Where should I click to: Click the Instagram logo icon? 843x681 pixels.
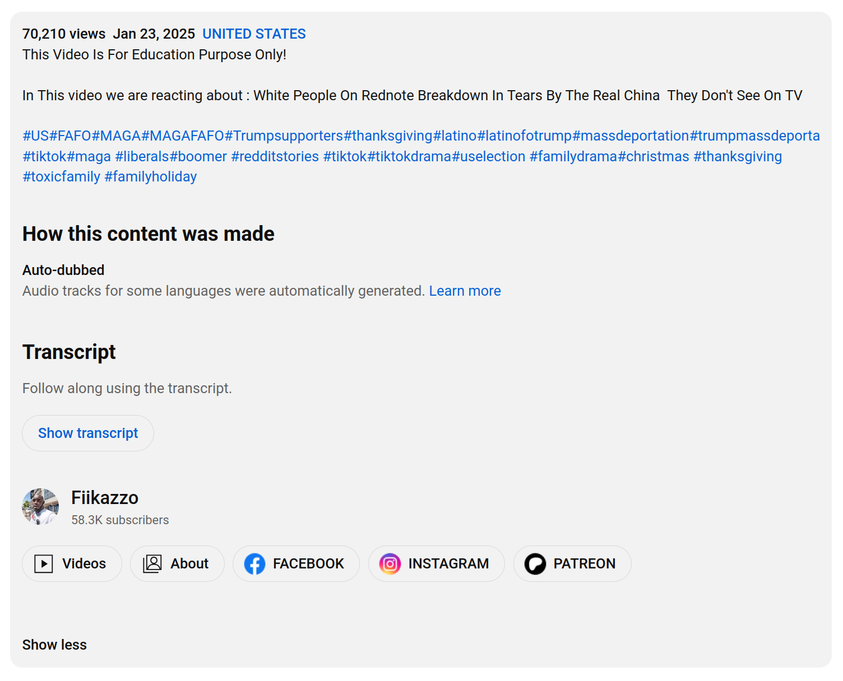pos(390,564)
